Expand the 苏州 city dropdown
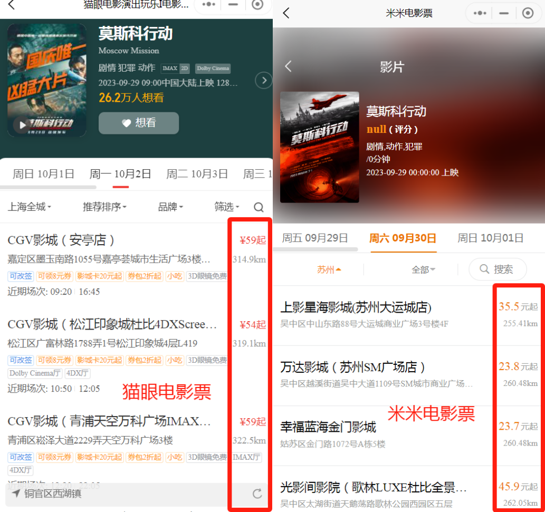Image resolution: width=545 pixels, height=512 pixels. point(329,269)
